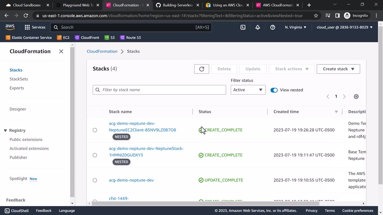
Task: Open CloudShell in the footer
Action: pyautogui.click(x=17, y=211)
